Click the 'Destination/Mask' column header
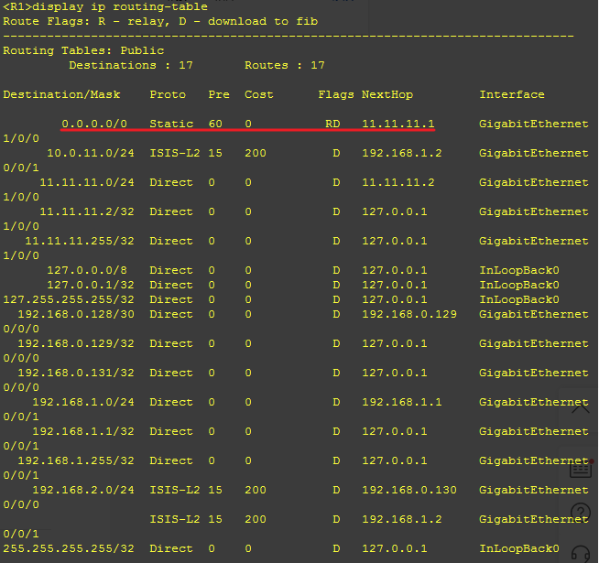 pyautogui.click(x=61, y=94)
